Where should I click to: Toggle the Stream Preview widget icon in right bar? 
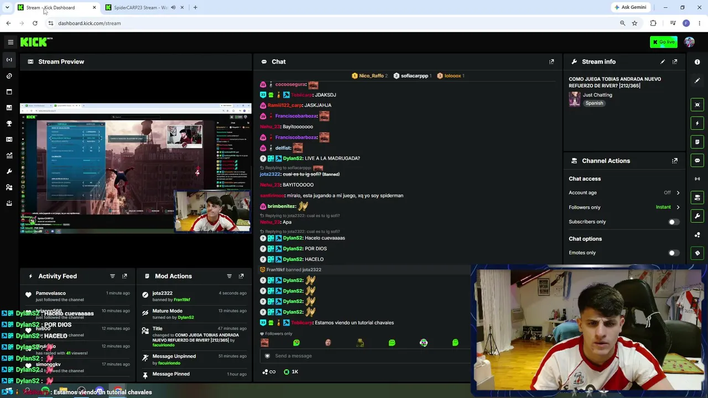[697, 104]
